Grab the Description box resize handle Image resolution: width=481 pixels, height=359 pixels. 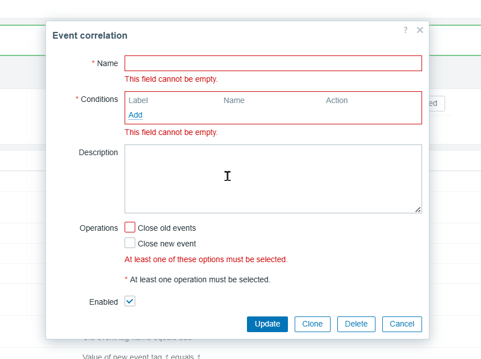pyautogui.click(x=418, y=209)
